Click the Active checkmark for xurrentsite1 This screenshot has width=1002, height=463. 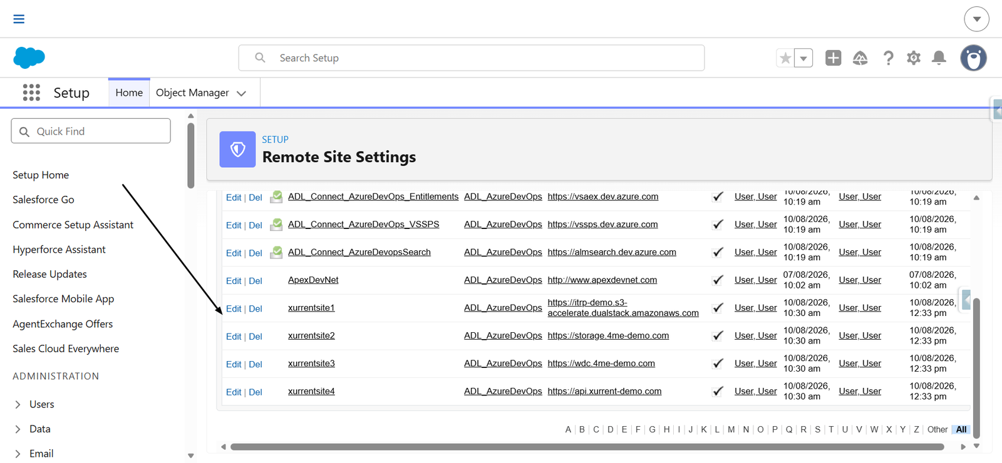[718, 308]
